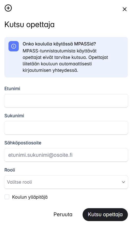Close the Kutsu opettaja dialog with X
The width and height of the screenshot is (133, 226).
125,9
